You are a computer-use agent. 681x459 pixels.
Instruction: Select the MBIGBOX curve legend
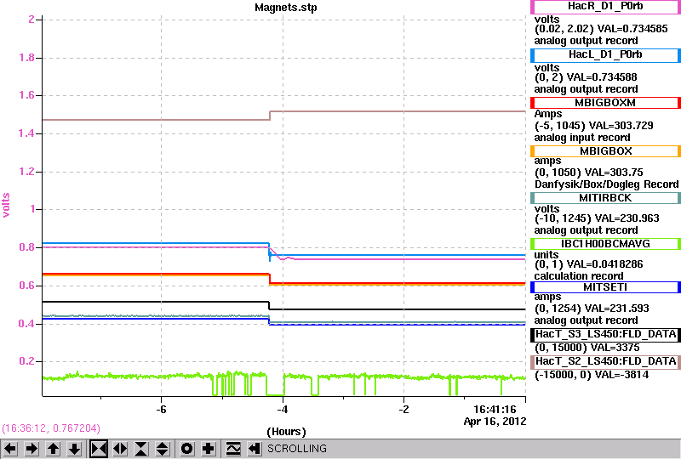point(605,151)
